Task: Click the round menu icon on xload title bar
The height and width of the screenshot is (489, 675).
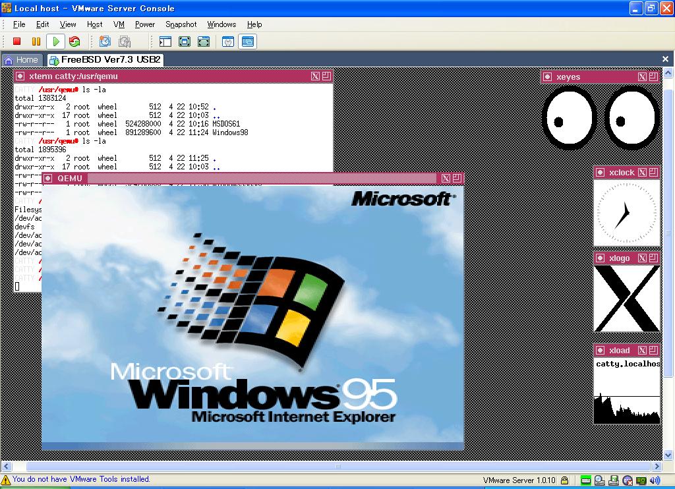Action: coord(600,350)
